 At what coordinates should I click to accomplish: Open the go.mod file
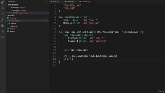[x=12, y=29]
